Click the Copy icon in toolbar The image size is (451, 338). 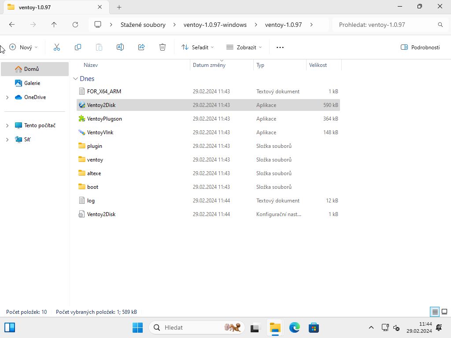78,47
